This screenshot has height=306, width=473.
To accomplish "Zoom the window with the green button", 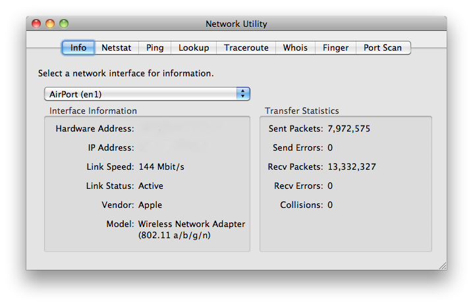I will click(64, 24).
